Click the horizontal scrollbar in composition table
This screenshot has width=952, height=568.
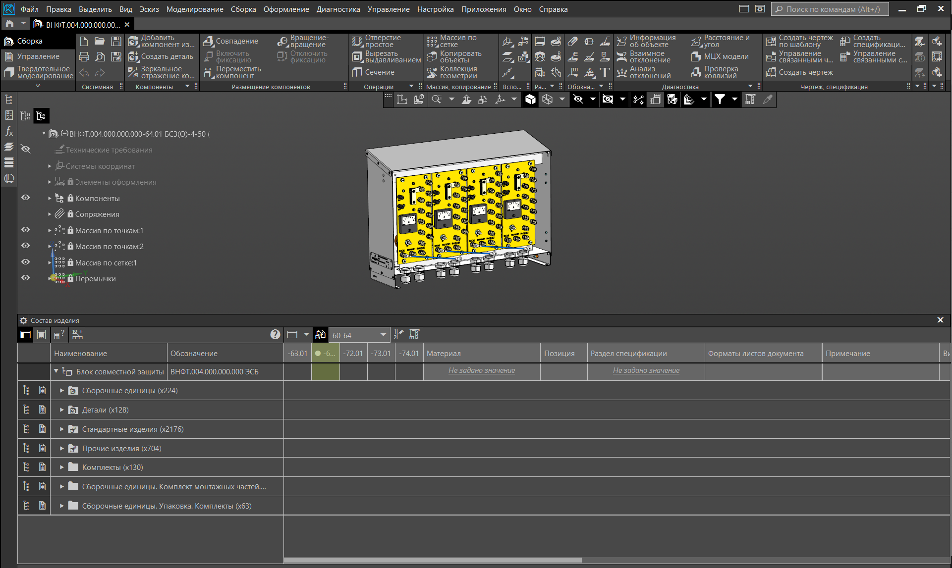tap(432, 560)
